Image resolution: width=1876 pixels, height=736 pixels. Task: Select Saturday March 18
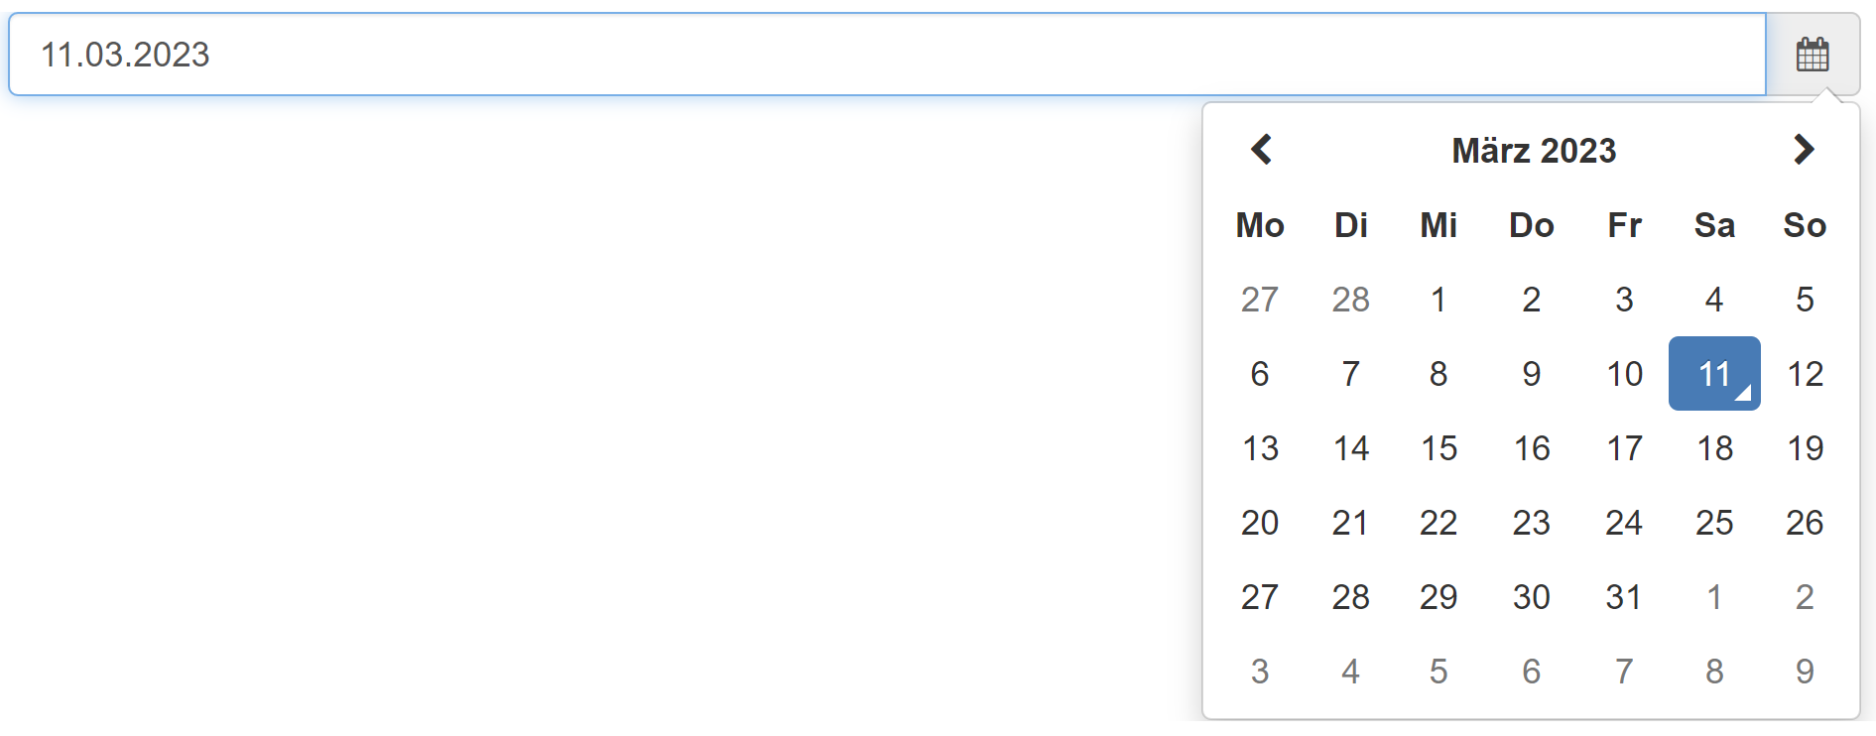[x=1714, y=448]
